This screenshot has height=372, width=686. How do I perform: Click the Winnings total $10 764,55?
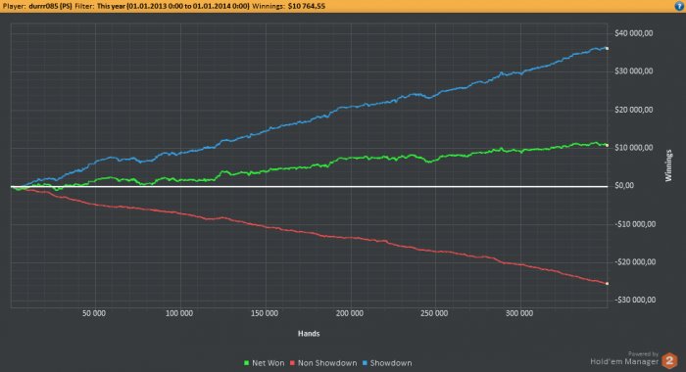306,6
